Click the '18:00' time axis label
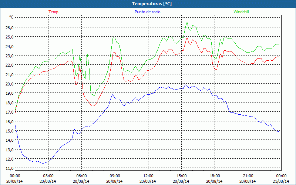The width and height of the screenshot is (296, 185). tap(215, 176)
